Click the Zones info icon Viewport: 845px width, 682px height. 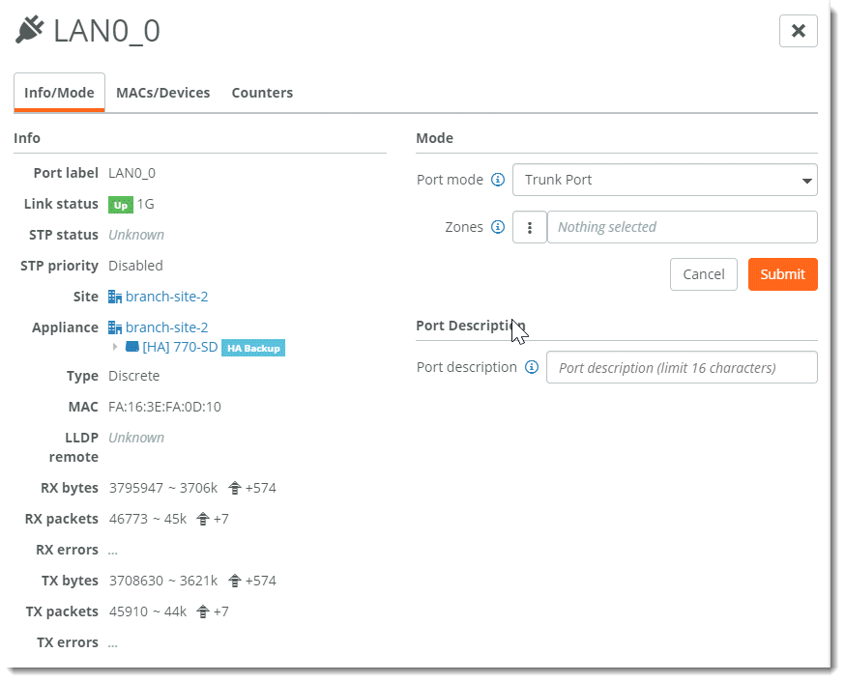(x=498, y=227)
